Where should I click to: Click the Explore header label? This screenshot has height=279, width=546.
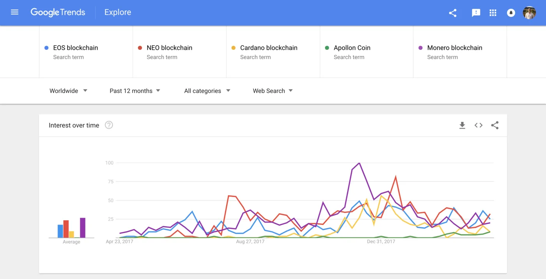(118, 12)
